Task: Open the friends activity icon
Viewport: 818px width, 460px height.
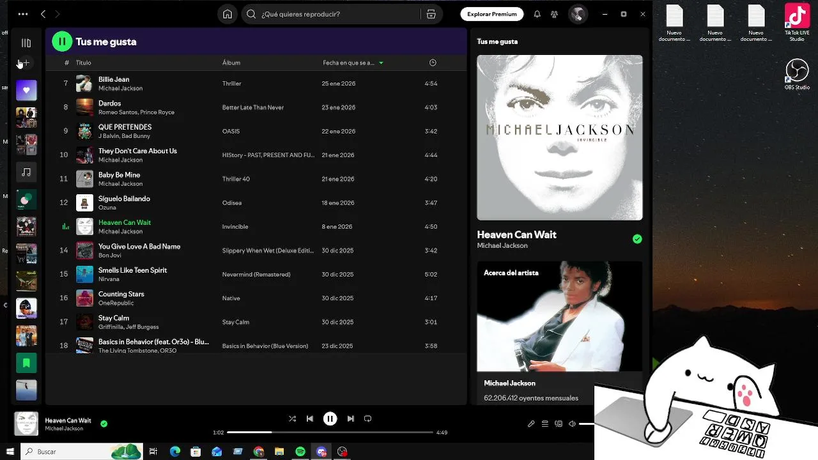Action: [x=554, y=14]
